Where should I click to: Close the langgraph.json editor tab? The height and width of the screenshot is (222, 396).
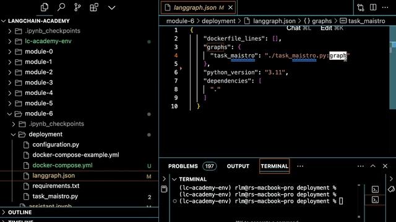tap(230, 8)
